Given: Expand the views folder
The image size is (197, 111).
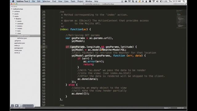Looking at the screenshot, I should coord(16,33).
